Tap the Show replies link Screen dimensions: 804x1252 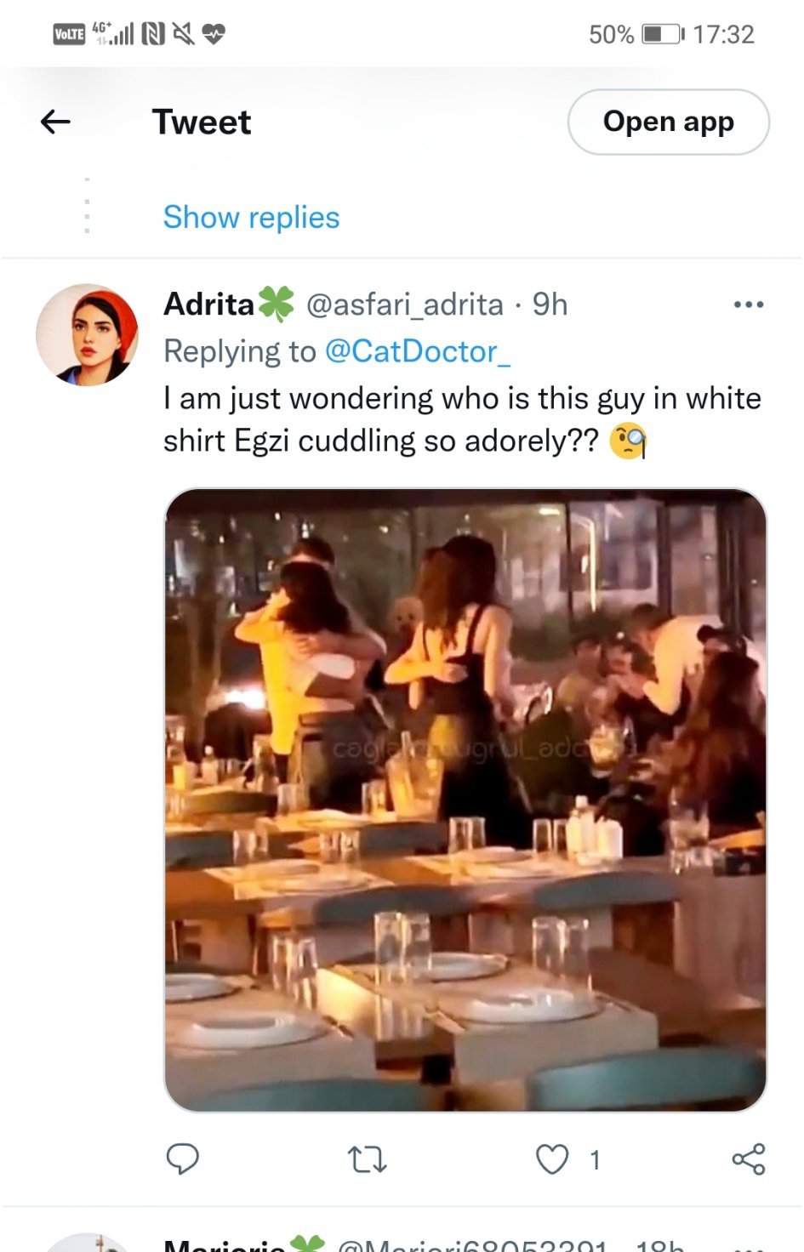pos(251,218)
